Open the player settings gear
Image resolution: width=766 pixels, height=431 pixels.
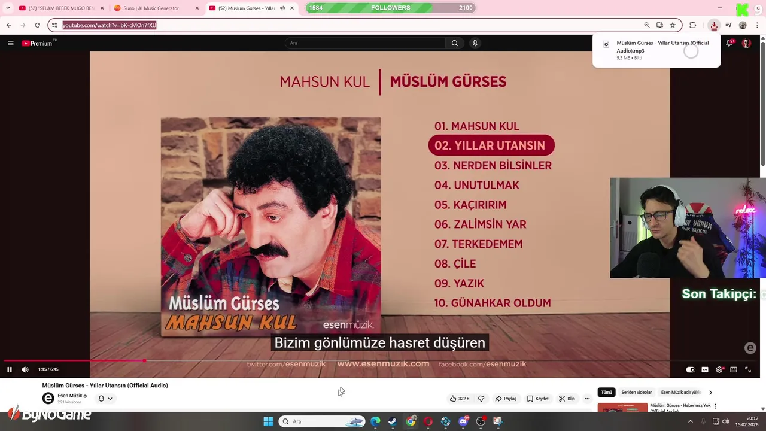click(719, 369)
